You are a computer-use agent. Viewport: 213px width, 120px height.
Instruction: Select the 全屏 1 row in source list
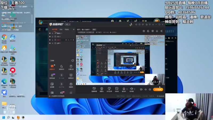coord(62,43)
